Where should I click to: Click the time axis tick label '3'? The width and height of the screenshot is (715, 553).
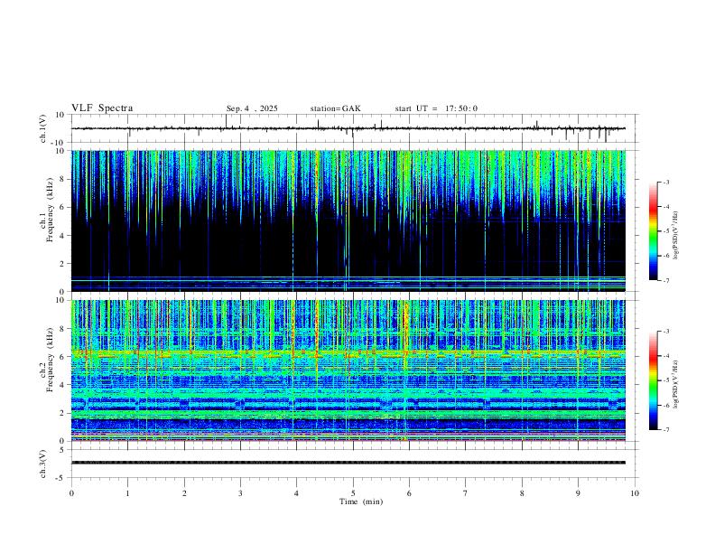[240, 493]
